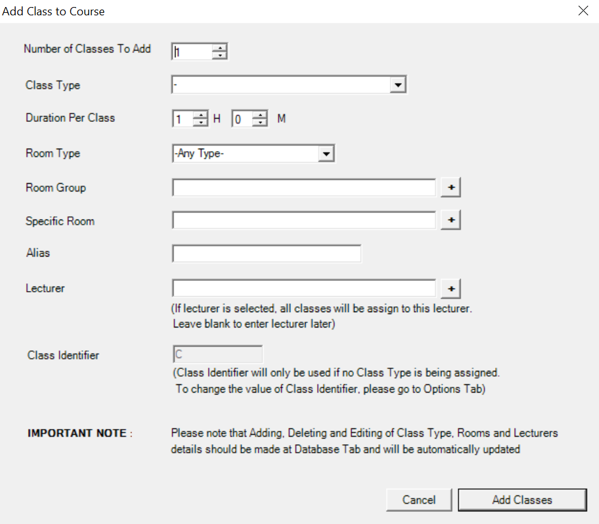Decrease the duration hours value
The image size is (599, 524).
coord(200,123)
